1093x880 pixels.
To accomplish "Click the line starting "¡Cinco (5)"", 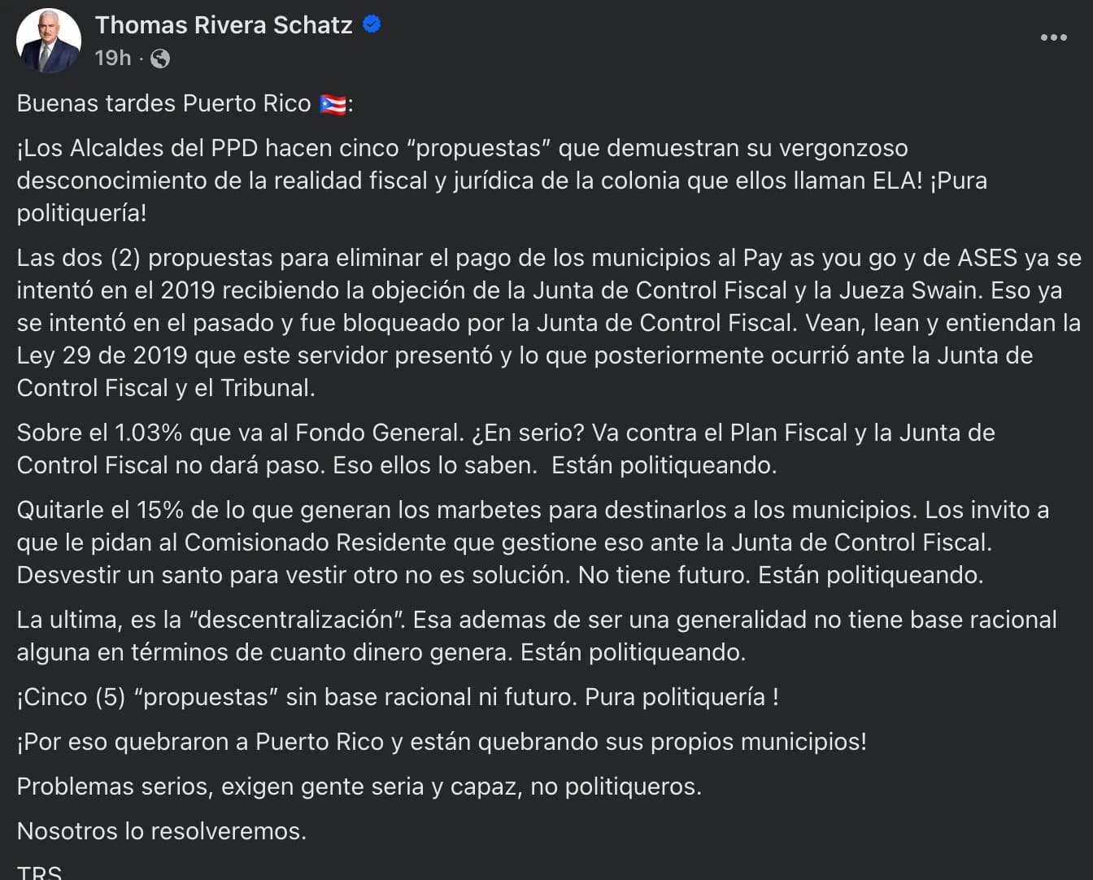I will tap(397, 697).
